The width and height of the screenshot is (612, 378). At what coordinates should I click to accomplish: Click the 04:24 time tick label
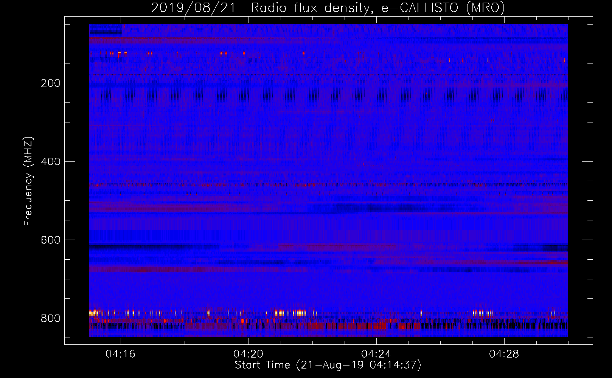(x=376, y=354)
